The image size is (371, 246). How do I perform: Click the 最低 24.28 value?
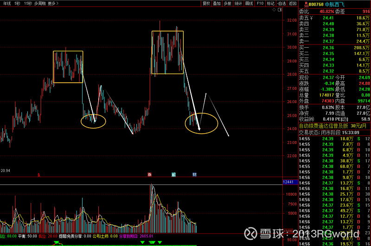pos(365,89)
